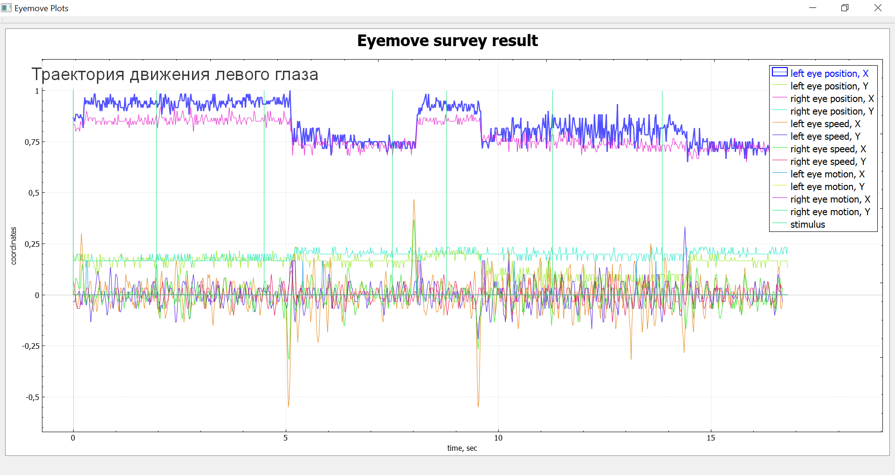895x475 pixels.
Task: Click blue legend marker for left eye position X
Action: [779, 72]
